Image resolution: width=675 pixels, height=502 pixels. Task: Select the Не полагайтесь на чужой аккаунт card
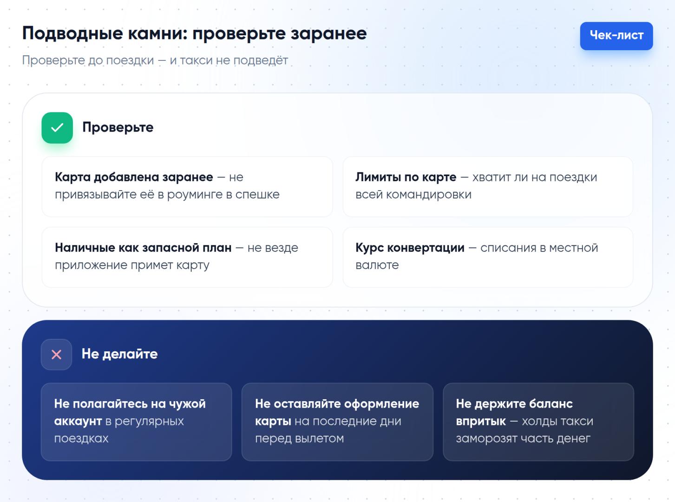(x=136, y=422)
